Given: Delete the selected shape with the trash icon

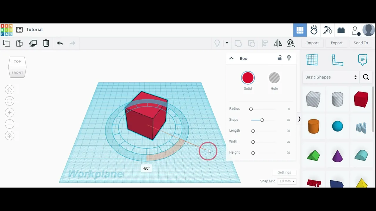Looking at the screenshot, I should click(x=46, y=43).
